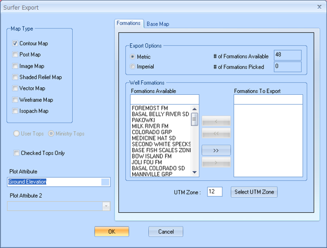Viewport: 327px width, 248px height.
Task: Click the add single formation button
Action: point(216,162)
